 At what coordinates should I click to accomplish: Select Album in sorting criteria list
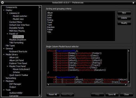click(x=50, y=13)
